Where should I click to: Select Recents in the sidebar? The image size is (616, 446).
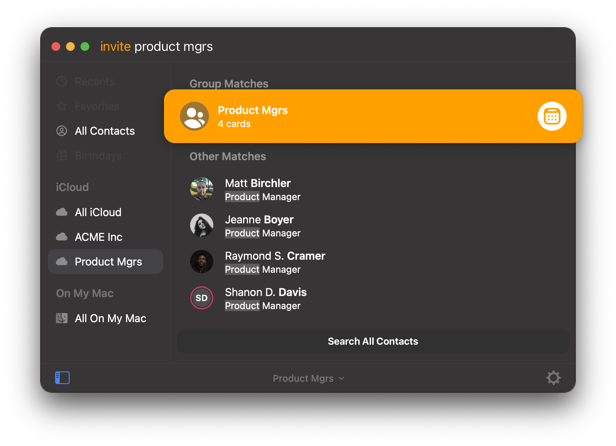[x=106, y=81]
